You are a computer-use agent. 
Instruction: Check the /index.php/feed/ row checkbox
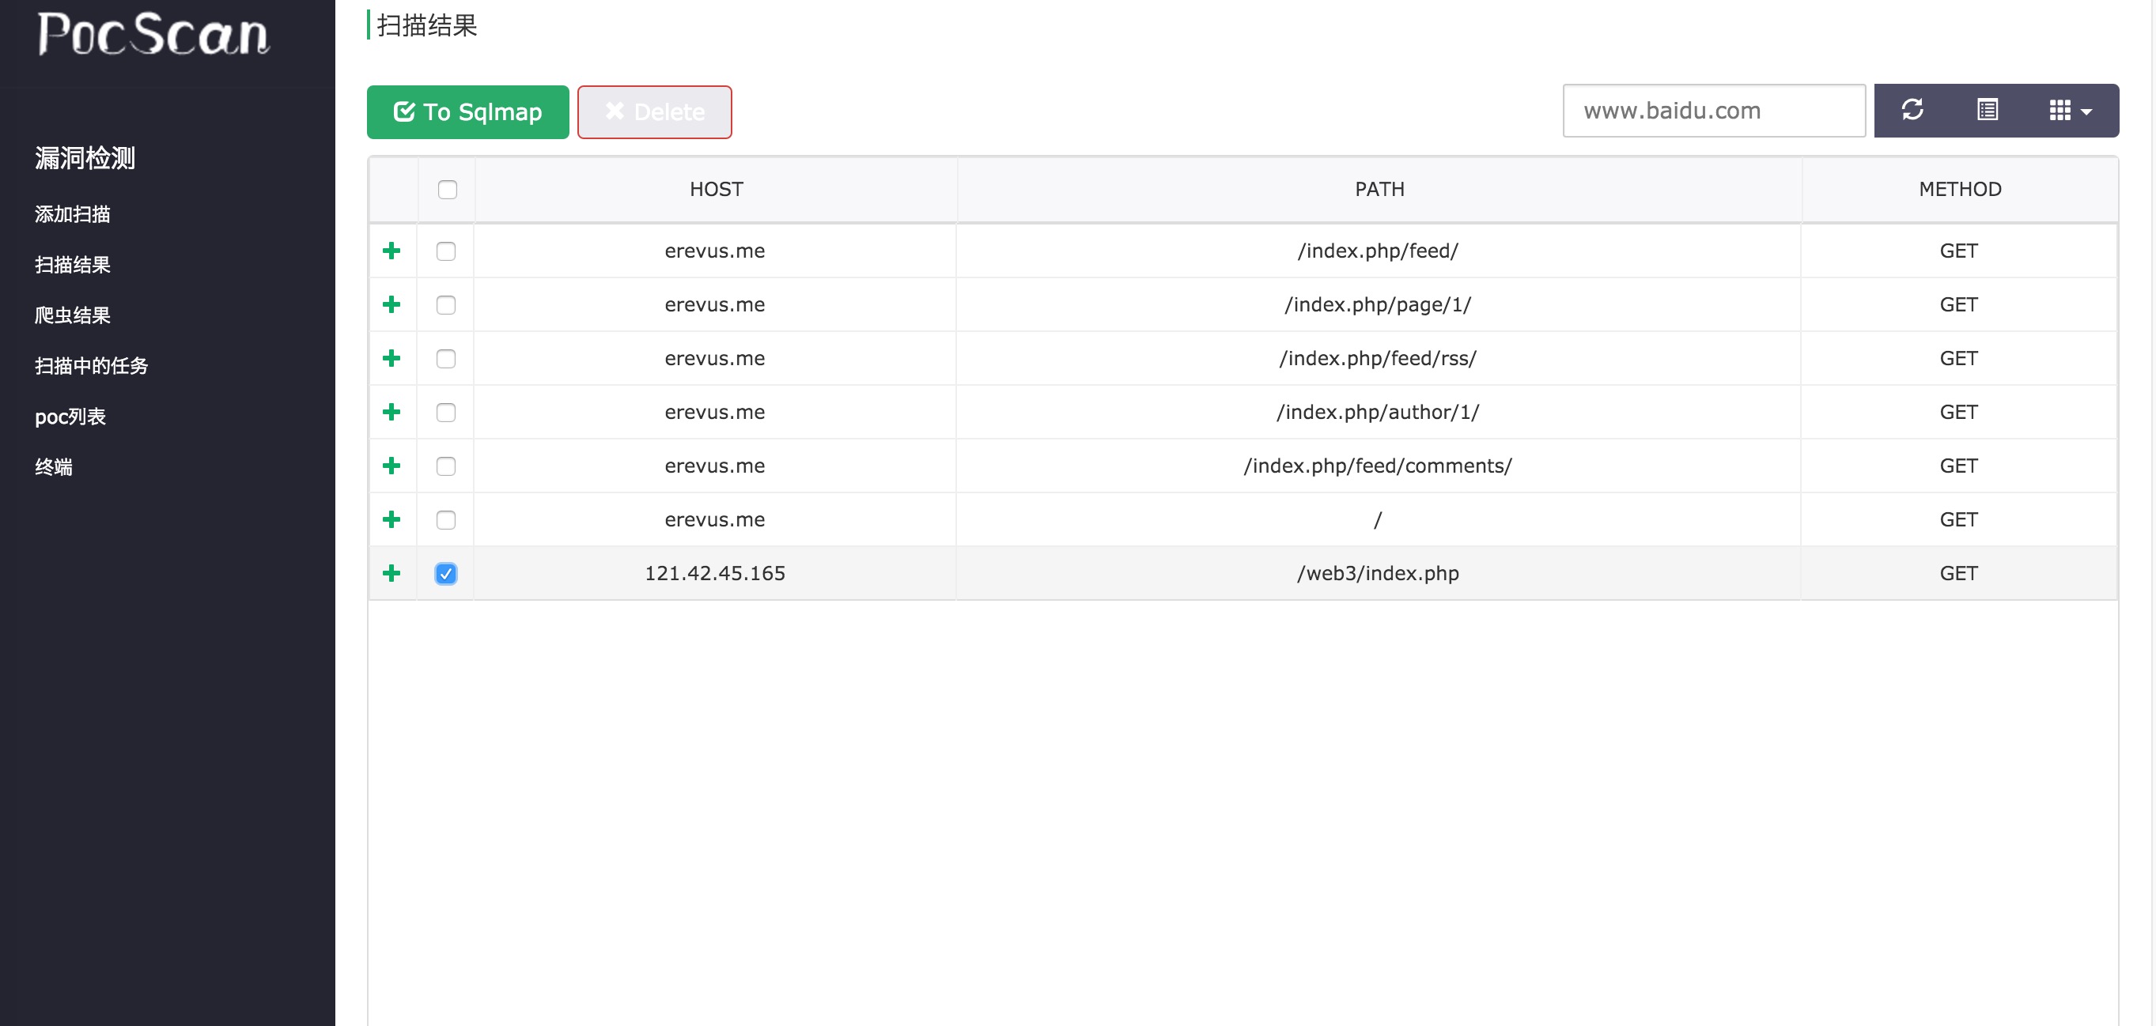pyautogui.click(x=445, y=251)
